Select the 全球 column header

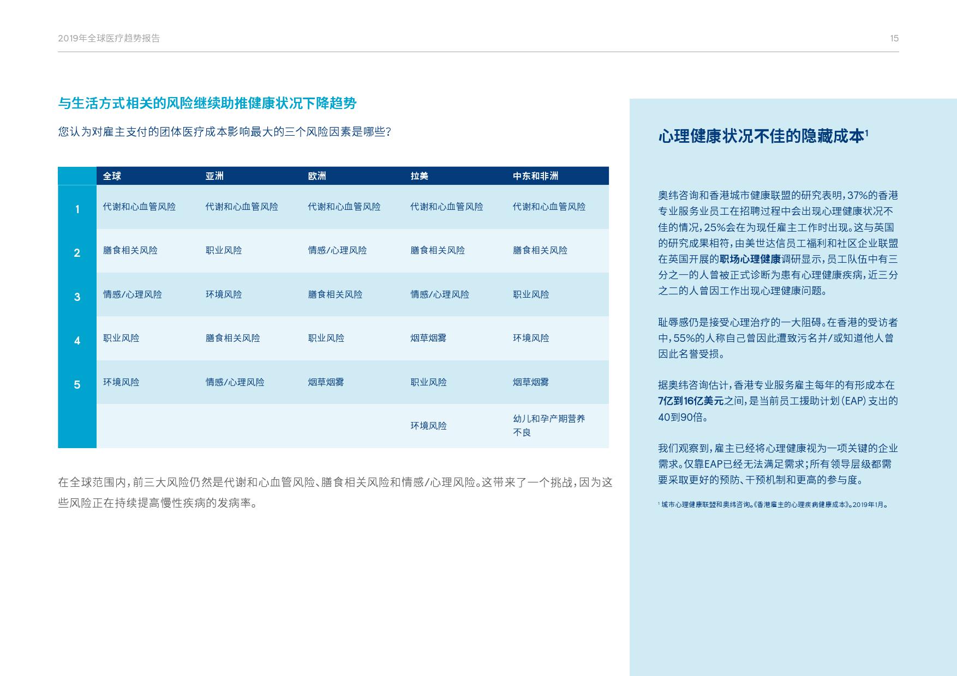tap(112, 176)
